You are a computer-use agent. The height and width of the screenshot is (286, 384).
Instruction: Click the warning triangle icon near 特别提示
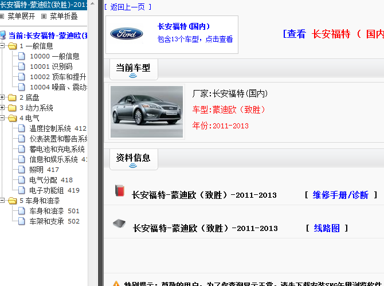pyautogui.click(x=116, y=284)
